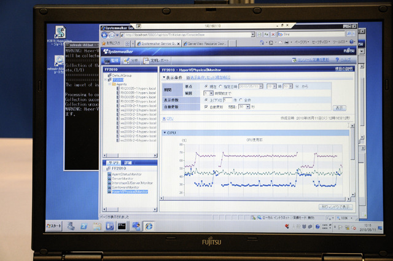Click the refresh-All shortcut desktop icon
The height and width of the screenshot is (261, 393).
(x=59, y=61)
